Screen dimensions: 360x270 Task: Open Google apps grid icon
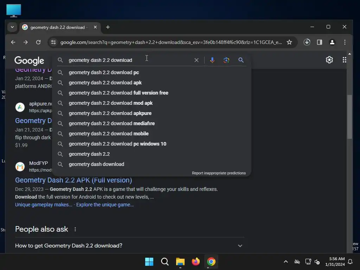tap(345, 60)
